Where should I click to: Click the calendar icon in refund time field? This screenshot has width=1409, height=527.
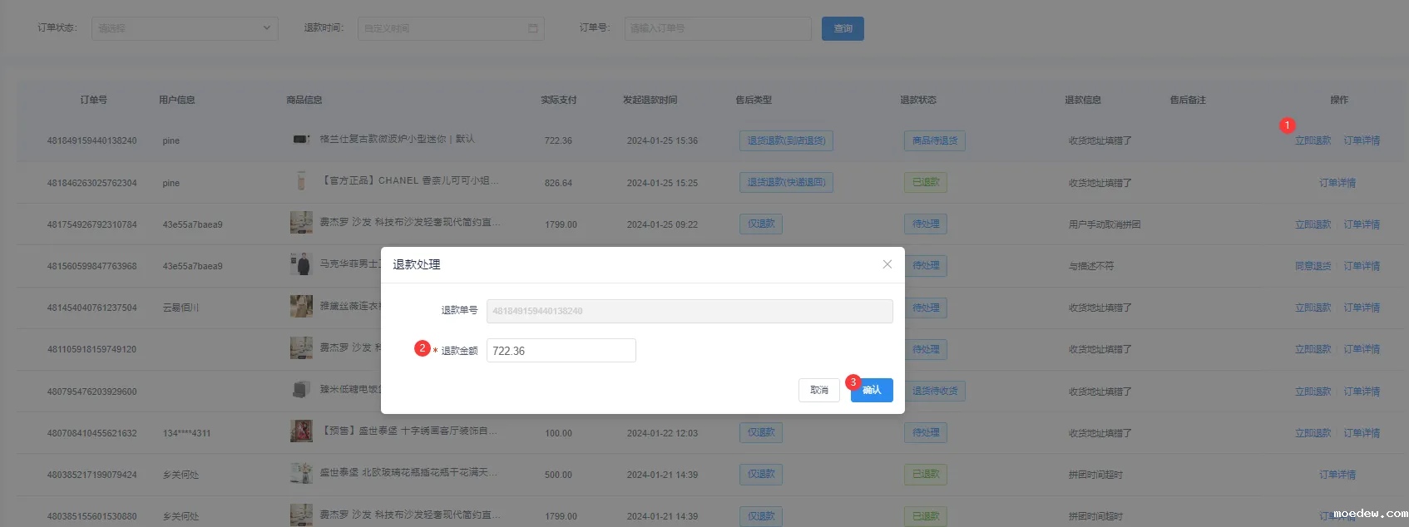click(x=532, y=28)
